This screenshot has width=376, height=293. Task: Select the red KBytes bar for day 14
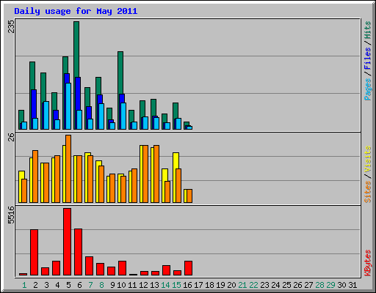tap(167, 270)
